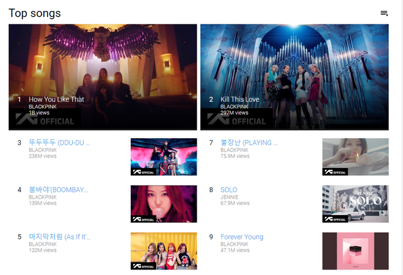This screenshot has height=275, width=403.
Task: Click the 67.9M views text
Action: [x=235, y=203]
